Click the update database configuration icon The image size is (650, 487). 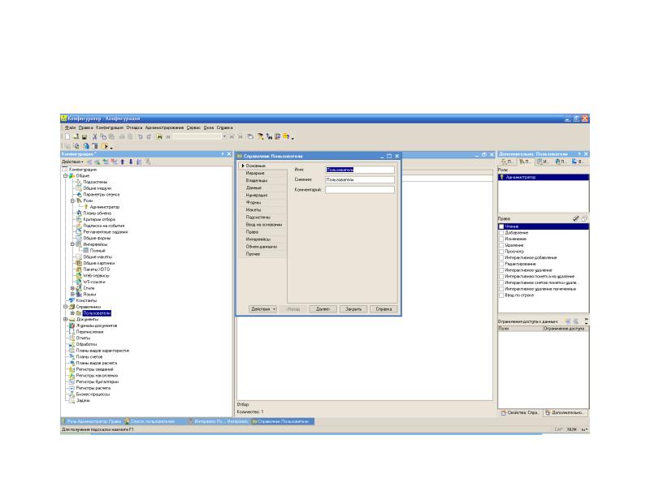pyautogui.click(x=85, y=146)
